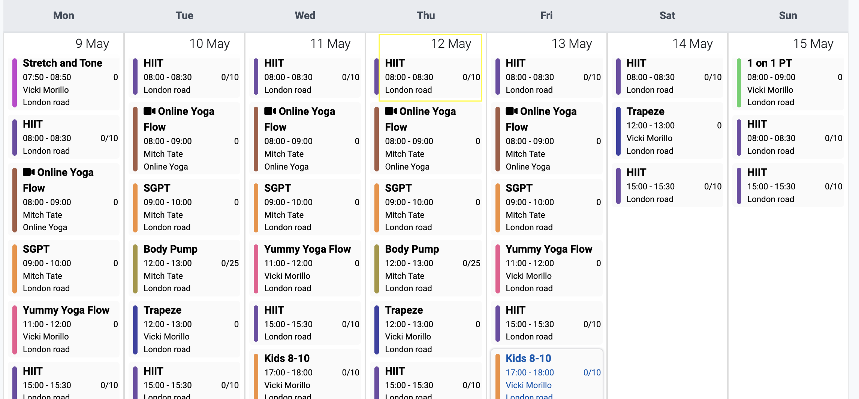Open Saturday's 15:00 HIIT class
The height and width of the screenshot is (399, 859).
point(667,186)
